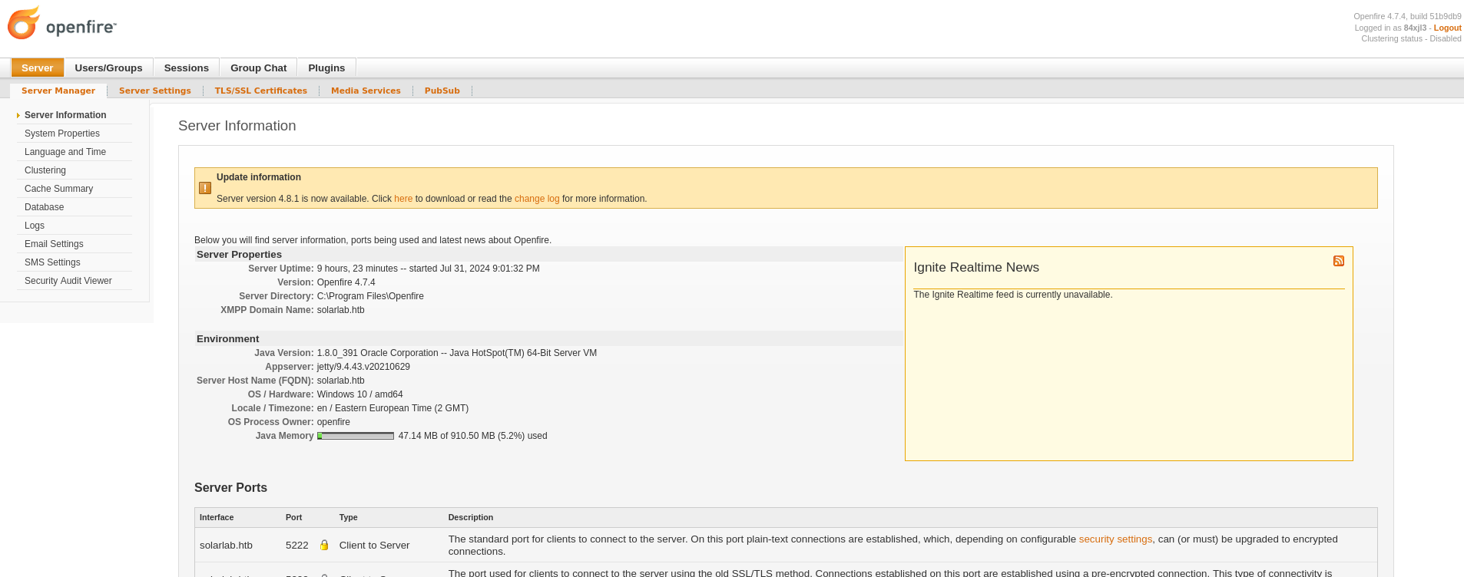Screen dimensions: 1464x577
Task: Click the Java Version value
Action: (x=456, y=353)
